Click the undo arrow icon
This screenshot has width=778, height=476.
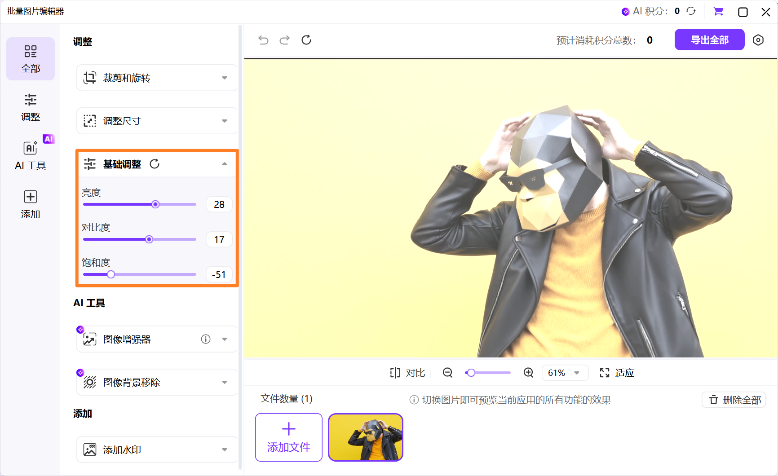263,40
